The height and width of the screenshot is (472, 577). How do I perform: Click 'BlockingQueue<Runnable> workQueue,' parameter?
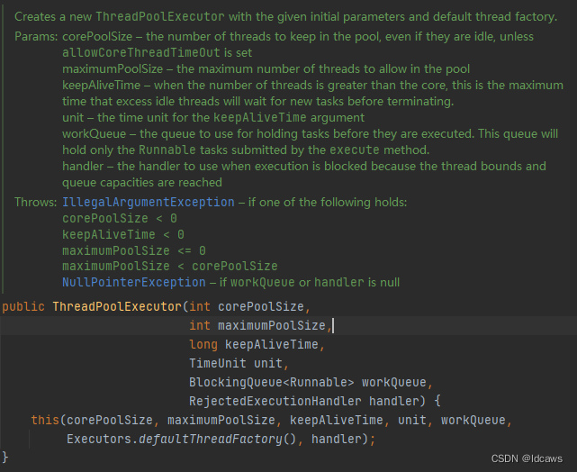(x=311, y=382)
